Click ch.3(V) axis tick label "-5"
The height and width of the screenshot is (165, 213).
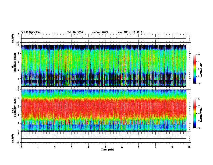point(18,142)
